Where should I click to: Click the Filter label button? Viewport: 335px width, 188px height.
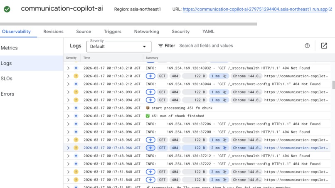click(x=170, y=46)
